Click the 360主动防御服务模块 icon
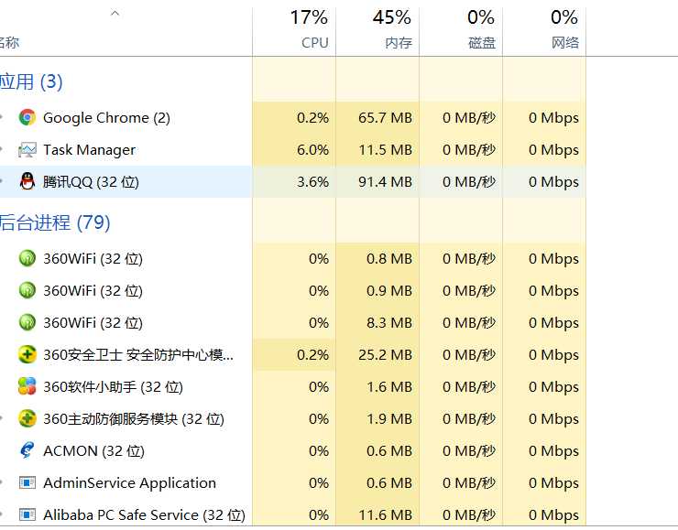The height and width of the screenshot is (530, 678). coord(27,418)
